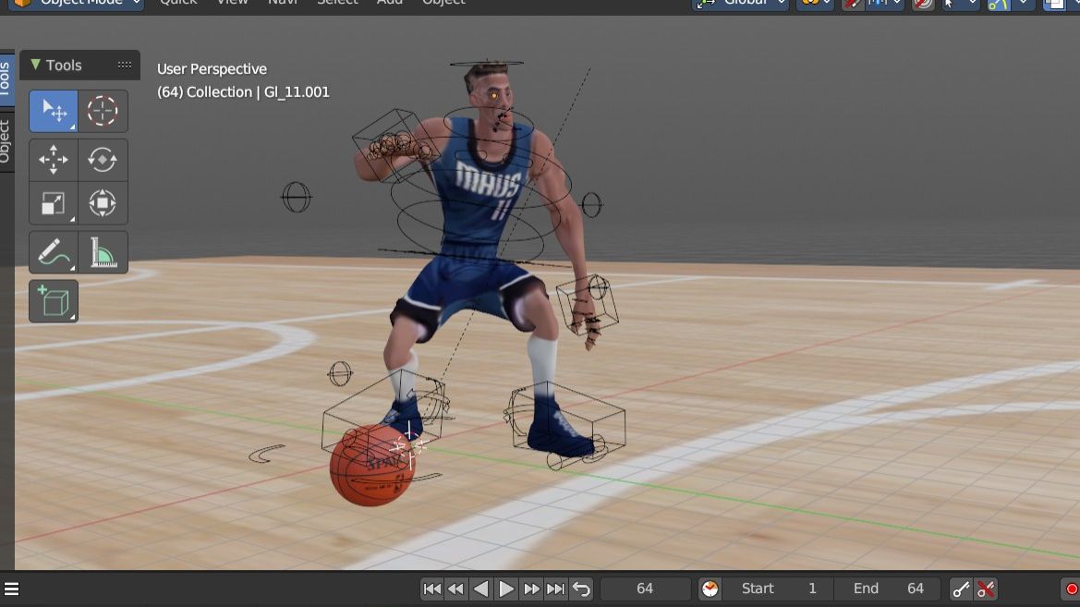Screen dimensions: 1080x607
Task: Click the End frame field
Action: click(888, 589)
